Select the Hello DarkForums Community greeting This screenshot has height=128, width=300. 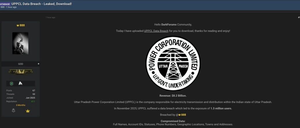pyautogui.click(x=173, y=25)
